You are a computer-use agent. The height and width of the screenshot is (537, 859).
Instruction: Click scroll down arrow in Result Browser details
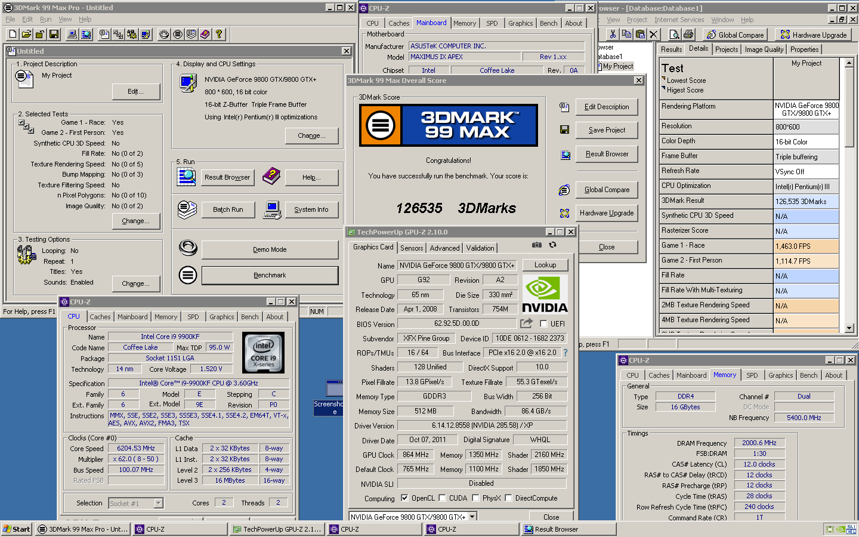[x=849, y=328]
